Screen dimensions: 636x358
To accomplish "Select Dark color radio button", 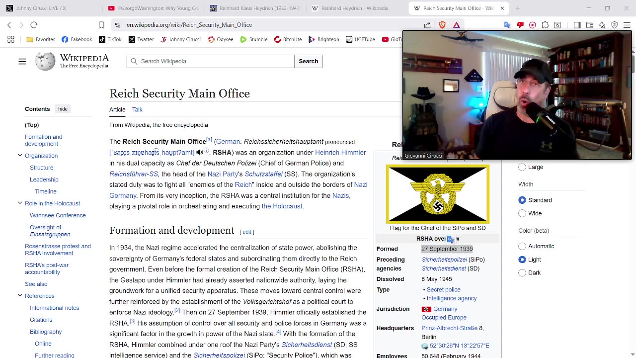I will point(522,272).
